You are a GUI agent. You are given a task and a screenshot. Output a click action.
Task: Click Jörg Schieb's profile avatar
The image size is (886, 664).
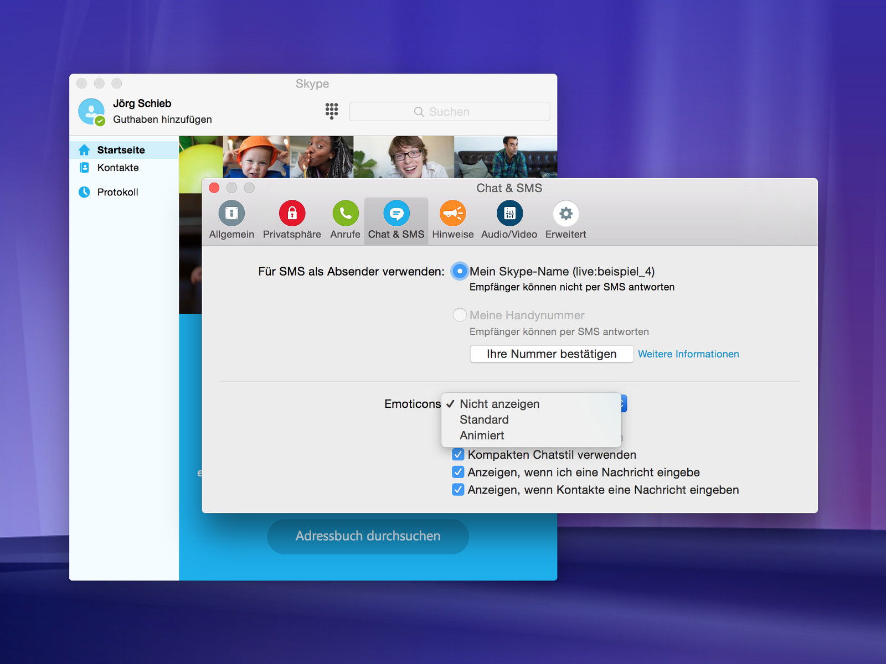[91, 112]
